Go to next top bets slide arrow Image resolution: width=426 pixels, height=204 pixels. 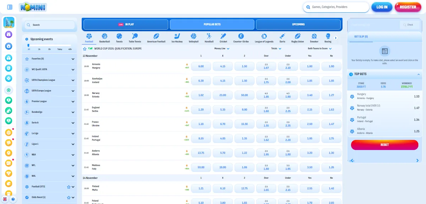pos(417,161)
